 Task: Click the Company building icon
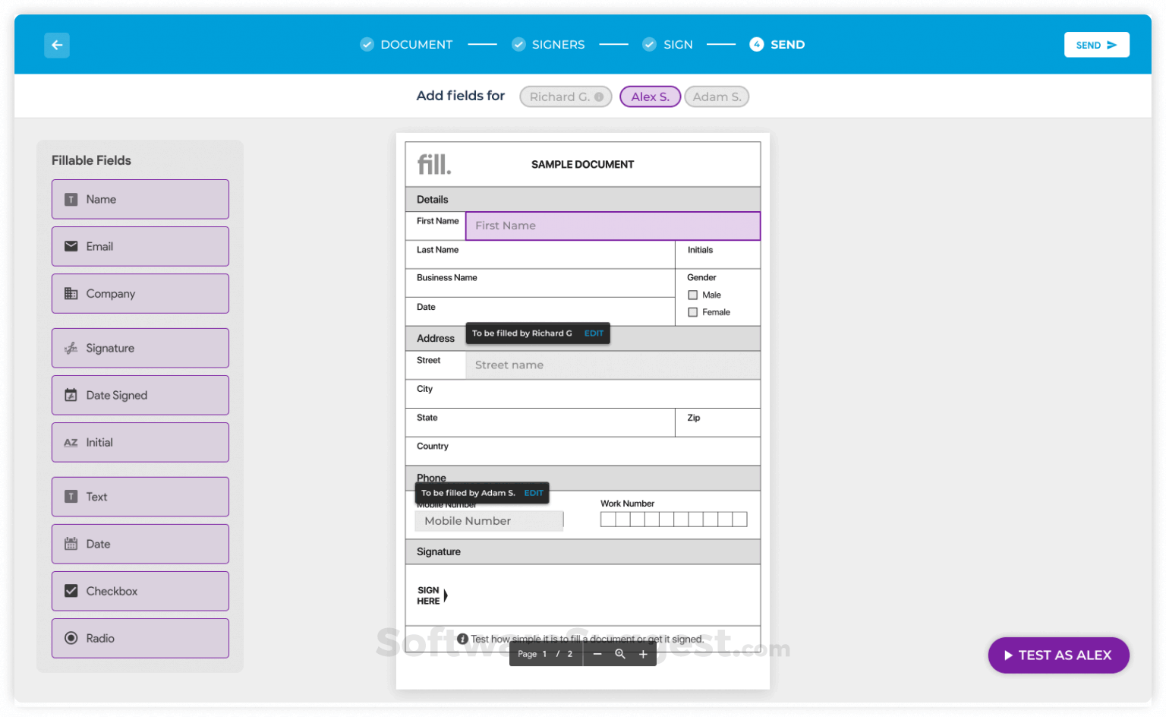[x=71, y=293]
